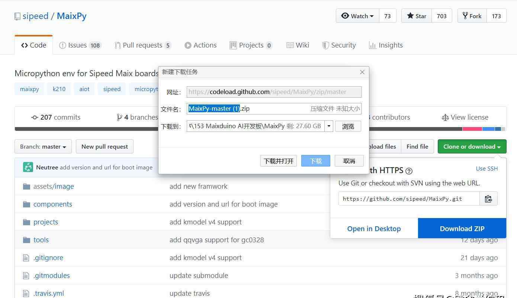Open the .gitmodules file
Viewport: 517px width, 298px height.
pos(52,275)
